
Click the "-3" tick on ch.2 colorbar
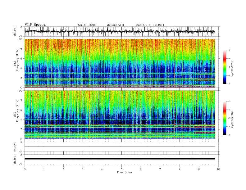tap(229, 101)
